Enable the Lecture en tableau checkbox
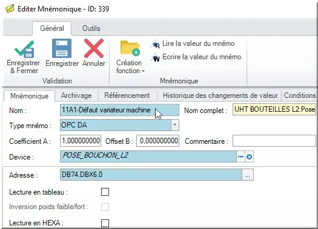The image size is (318, 229). click(105, 192)
